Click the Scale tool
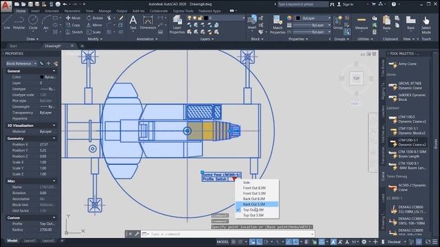The height and width of the screenshot is (247, 440). pos(93,32)
